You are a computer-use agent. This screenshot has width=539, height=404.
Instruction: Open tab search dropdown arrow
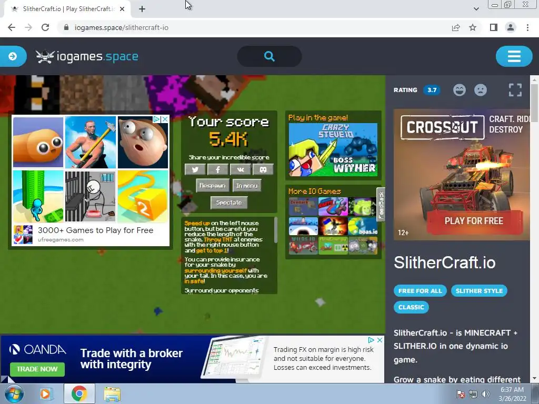tap(476, 9)
